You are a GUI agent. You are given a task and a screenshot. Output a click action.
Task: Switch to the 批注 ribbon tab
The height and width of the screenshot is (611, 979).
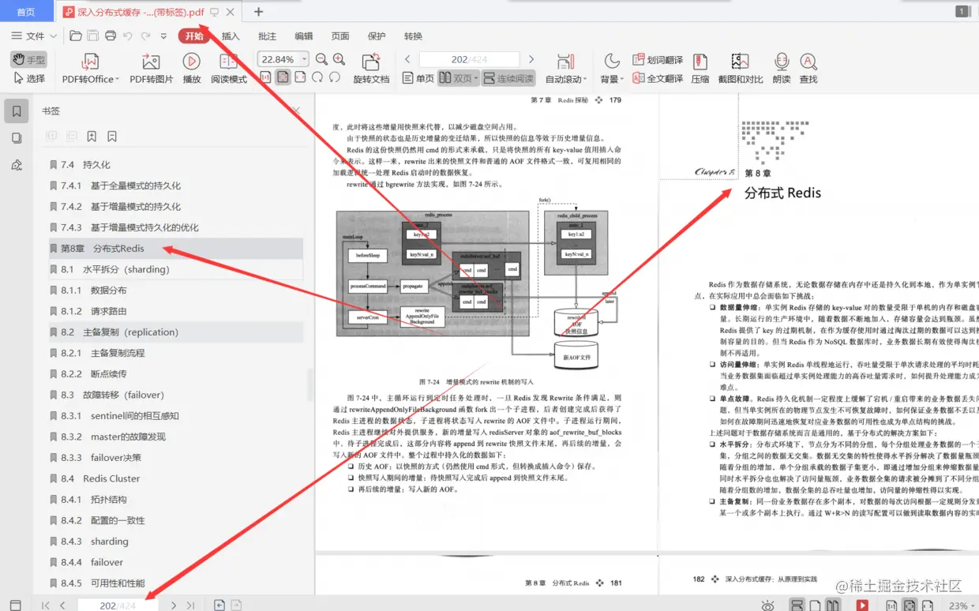268,36
